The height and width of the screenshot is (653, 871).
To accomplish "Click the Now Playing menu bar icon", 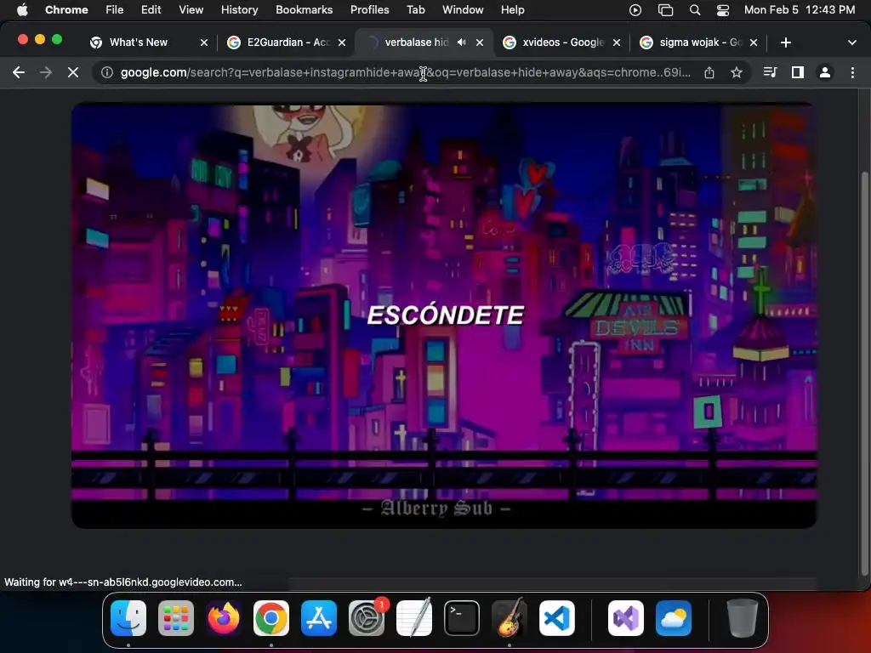I will pyautogui.click(x=635, y=10).
